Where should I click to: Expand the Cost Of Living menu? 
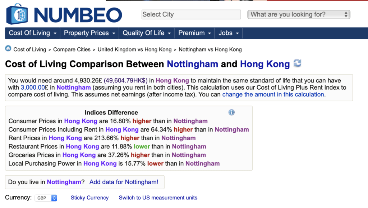(33, 33)
